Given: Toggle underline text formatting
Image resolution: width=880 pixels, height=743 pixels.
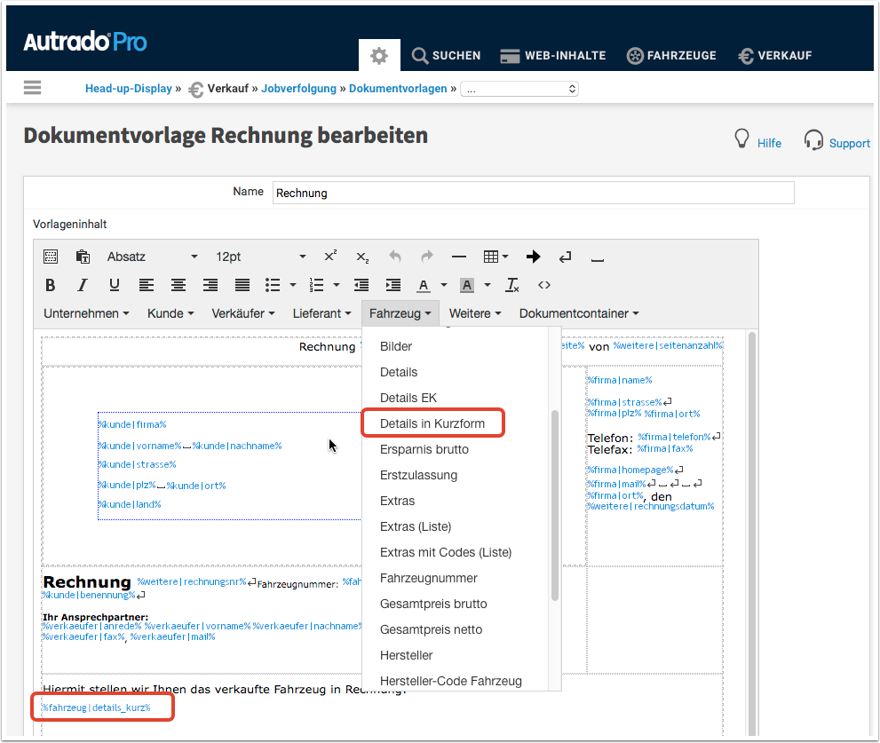Looking at the screenshot, I should (115, 285).
